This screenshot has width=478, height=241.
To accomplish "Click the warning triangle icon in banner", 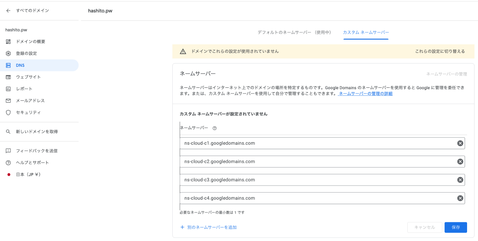I will pos(183,51).
